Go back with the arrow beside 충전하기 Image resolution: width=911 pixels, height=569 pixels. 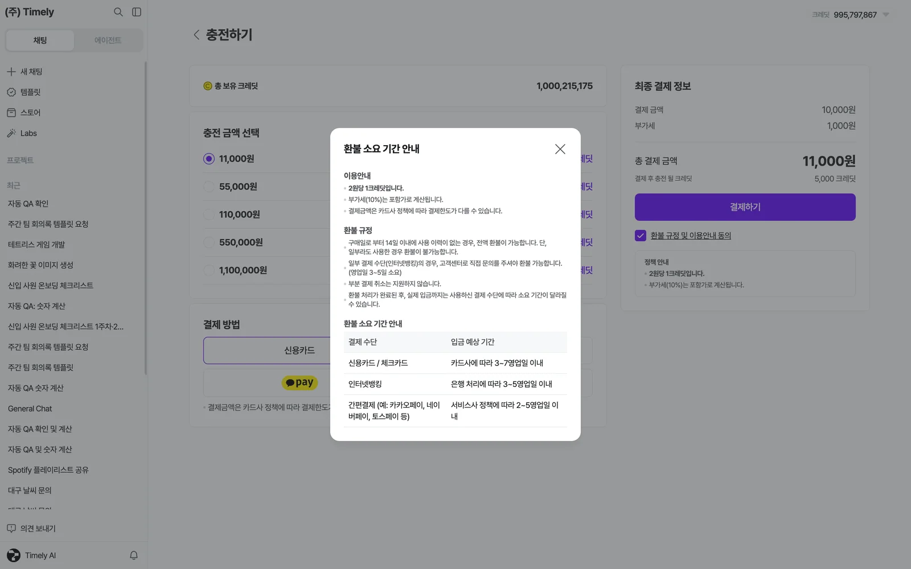click(196, 35)
